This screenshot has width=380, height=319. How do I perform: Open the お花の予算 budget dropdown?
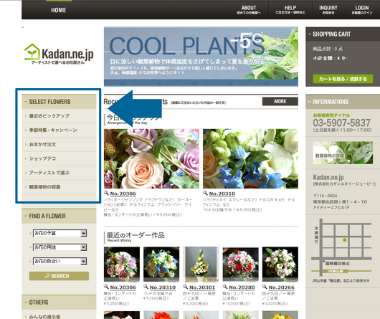click(x=60, y=233)
